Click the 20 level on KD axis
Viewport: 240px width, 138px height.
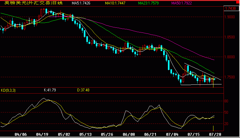[226, 124]
